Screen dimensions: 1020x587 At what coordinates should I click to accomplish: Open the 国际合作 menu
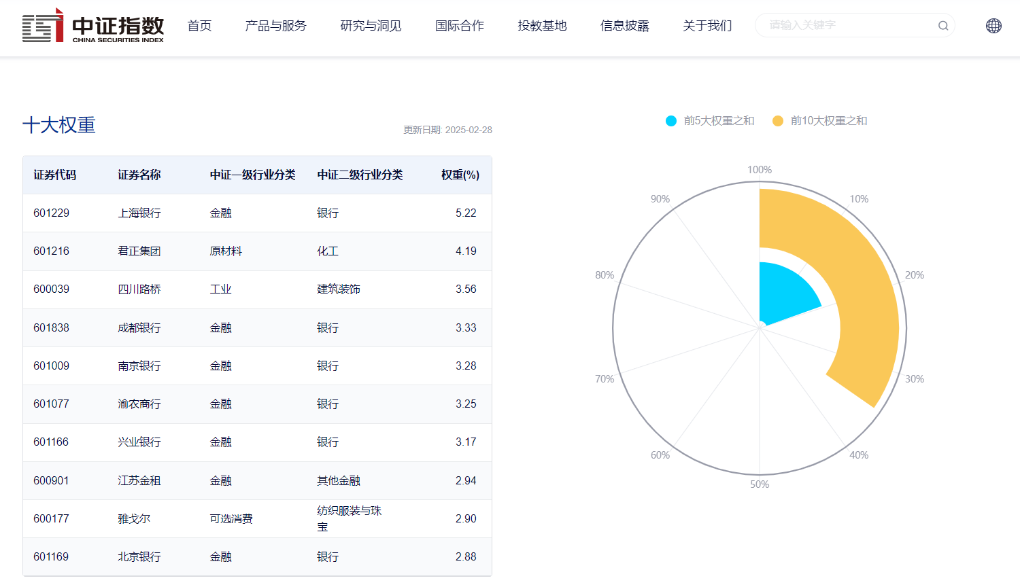click(459, 25)
